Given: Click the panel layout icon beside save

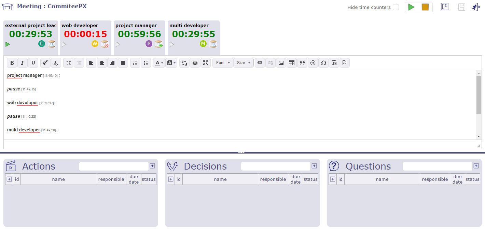Looking at the screenshot, I should tap(444, 6).
